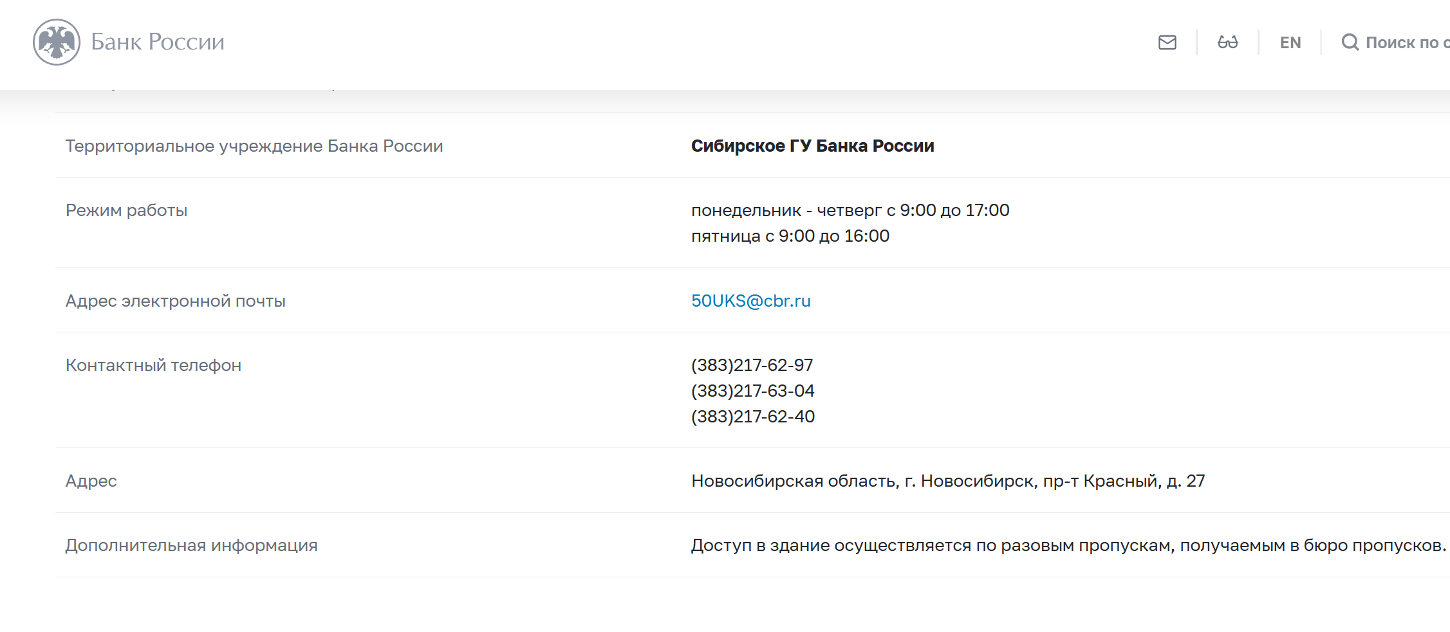Click phone number (383)217-62-40
Image resolution: width=1450 pixels, height=632 pixels.
[753, 417]
